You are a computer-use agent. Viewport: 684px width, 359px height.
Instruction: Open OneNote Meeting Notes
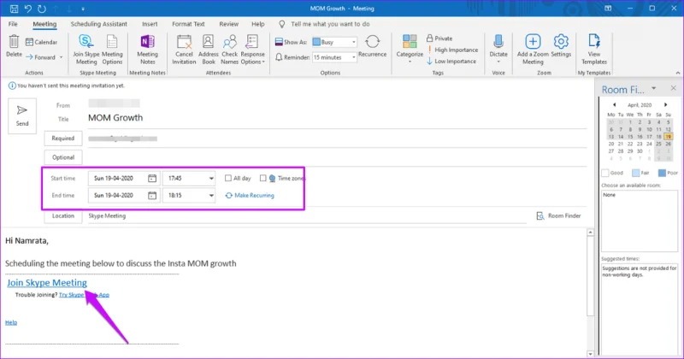(x=147, y=50)
